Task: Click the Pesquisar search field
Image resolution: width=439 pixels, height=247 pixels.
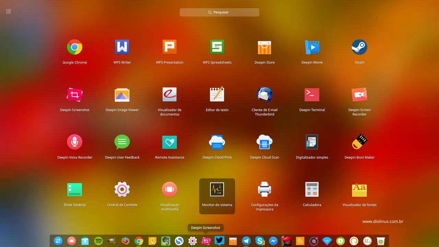Action: 219,12
